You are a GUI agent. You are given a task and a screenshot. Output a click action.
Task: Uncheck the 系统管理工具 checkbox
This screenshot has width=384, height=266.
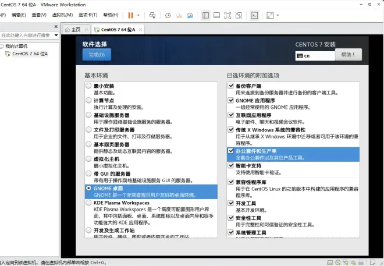coord(231,232)
